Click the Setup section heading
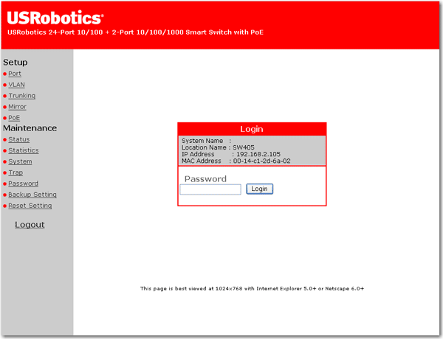The height and width of the screenshot is (339, 443). pos(16,63)
